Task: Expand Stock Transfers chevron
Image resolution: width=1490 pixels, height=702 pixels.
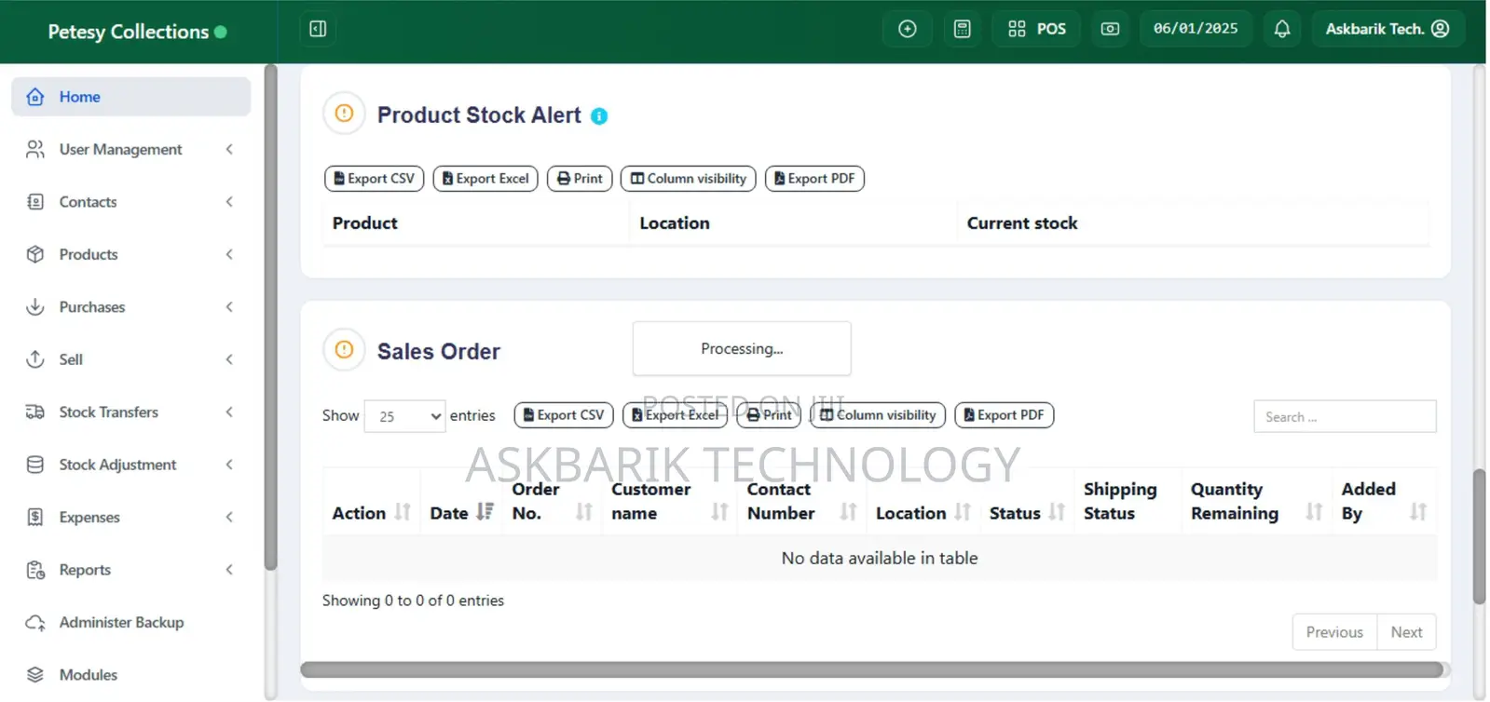Action: pos(229,412)
